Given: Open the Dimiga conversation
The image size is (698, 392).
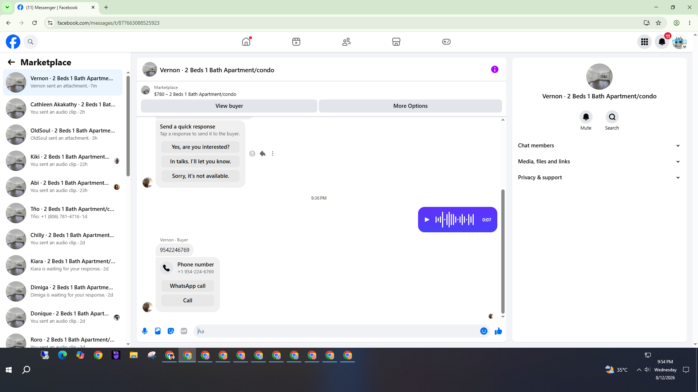Looking at the screenshot, I should 63,291.
